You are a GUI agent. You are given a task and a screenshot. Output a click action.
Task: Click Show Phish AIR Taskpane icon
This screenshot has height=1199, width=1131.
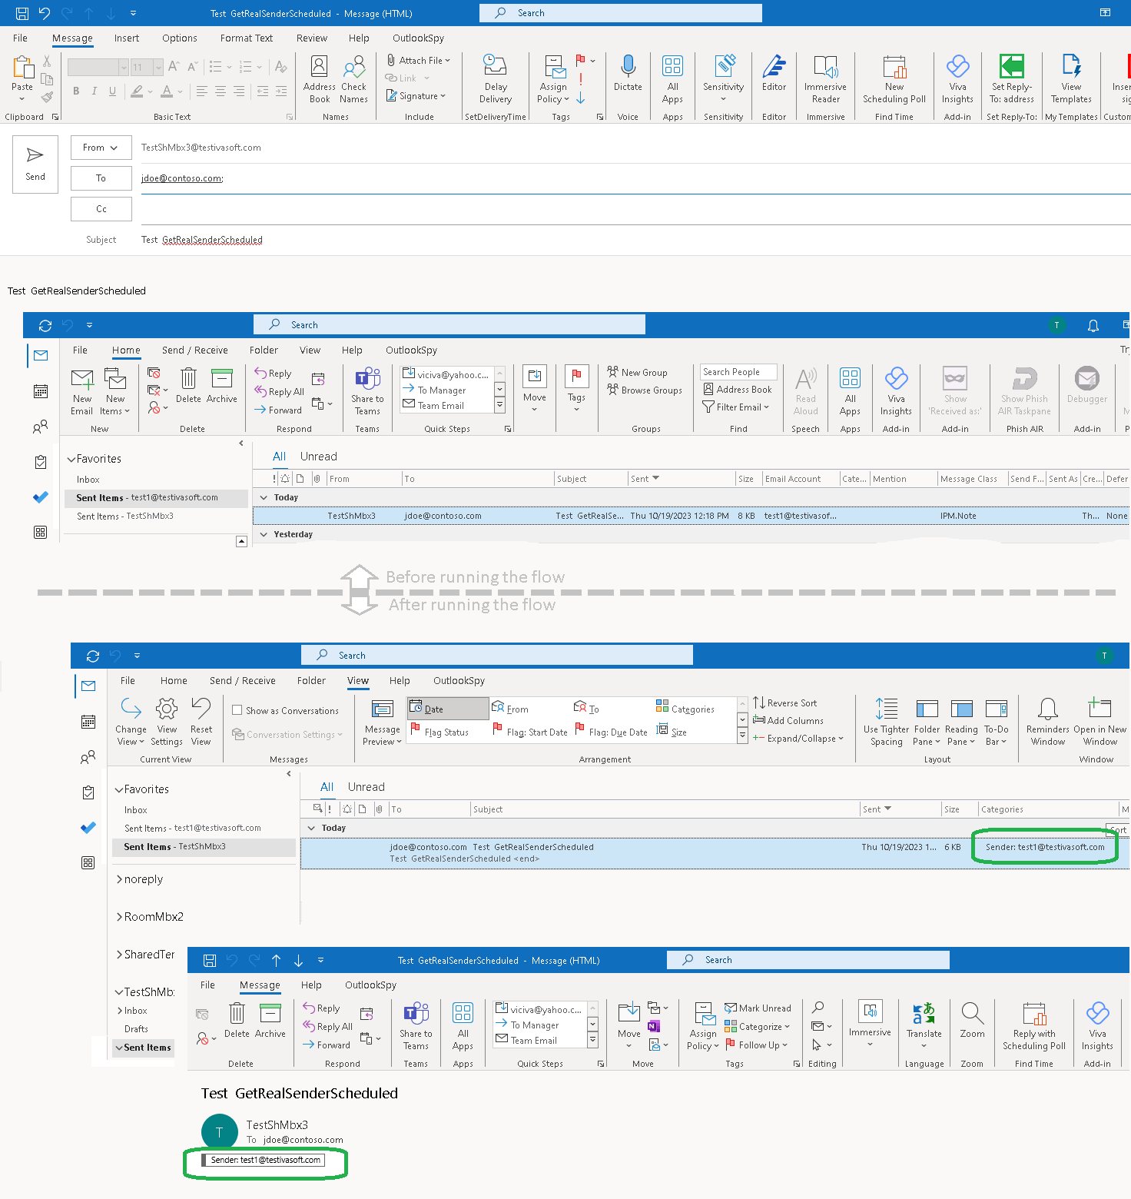(1024, 391)
